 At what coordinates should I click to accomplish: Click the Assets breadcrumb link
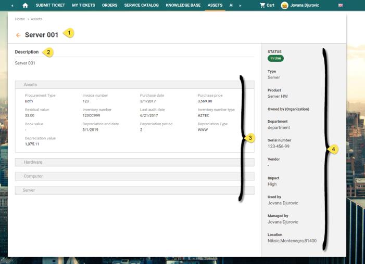36,19
